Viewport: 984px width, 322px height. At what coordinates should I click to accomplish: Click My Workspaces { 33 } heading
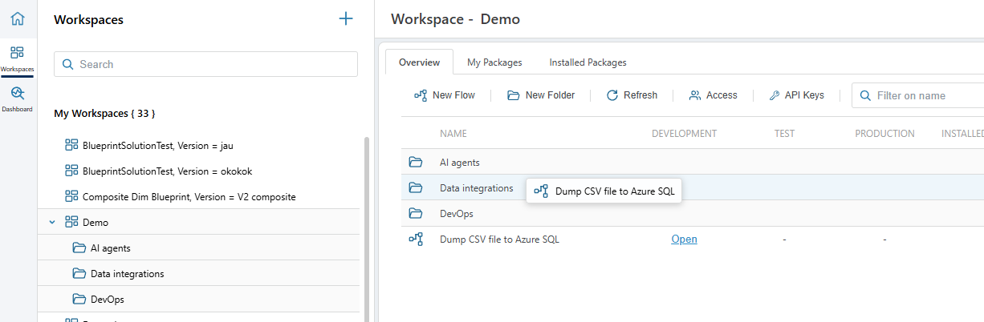(x=104, y=114)
